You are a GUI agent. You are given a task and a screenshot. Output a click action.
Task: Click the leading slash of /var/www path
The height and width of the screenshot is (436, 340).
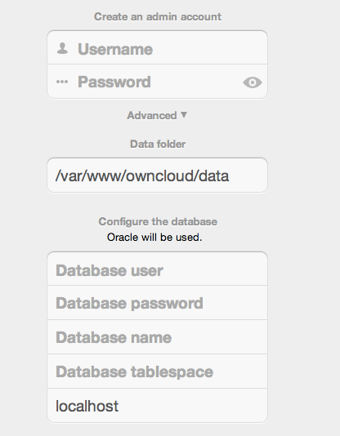tap(58, 176)
